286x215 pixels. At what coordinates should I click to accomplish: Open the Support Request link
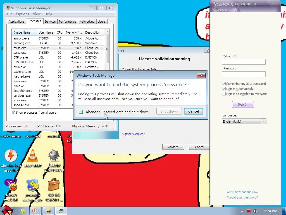pos(133,134)
